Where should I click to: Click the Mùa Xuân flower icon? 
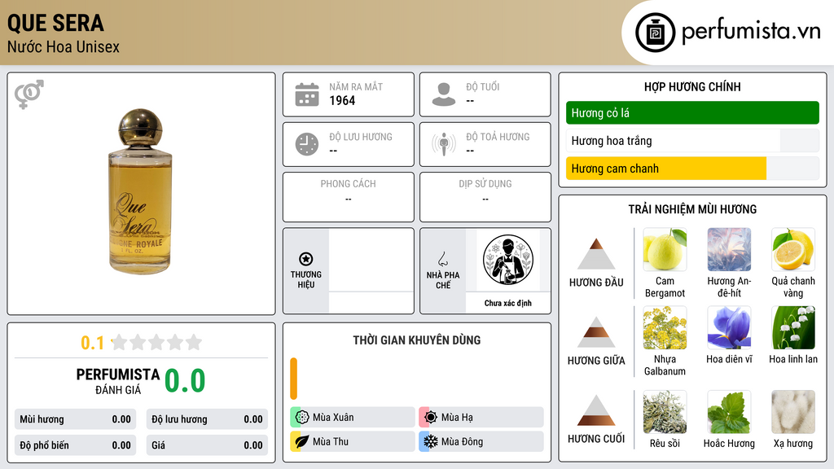click(x=302, y=417)
